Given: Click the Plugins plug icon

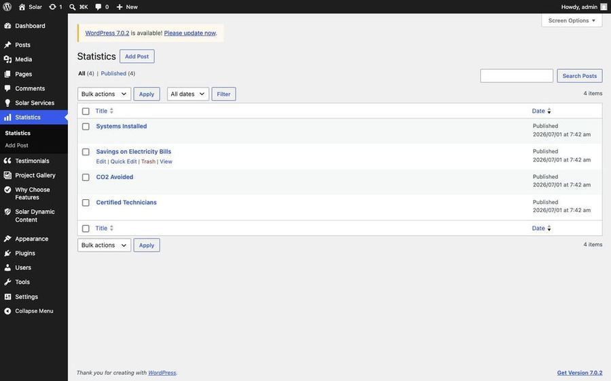Looking at the screenshot, I should [x=7, y=253].
